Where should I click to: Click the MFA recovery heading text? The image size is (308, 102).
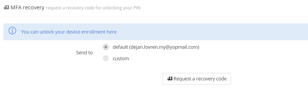click(27, 7)
